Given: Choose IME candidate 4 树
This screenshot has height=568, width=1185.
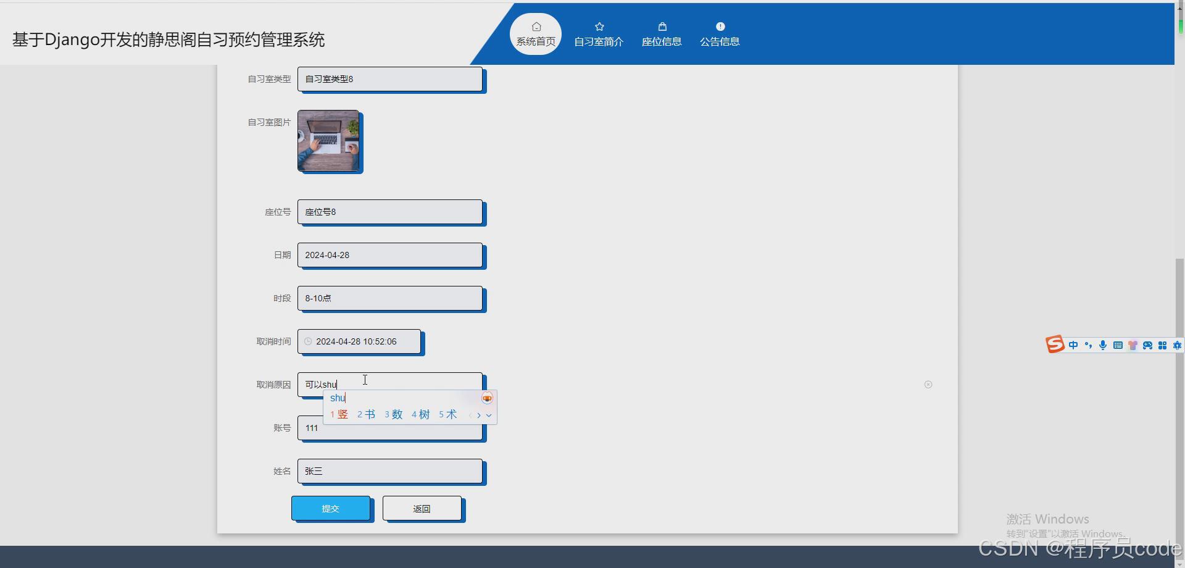Looking at the screenshot, I should coord(420,414).
